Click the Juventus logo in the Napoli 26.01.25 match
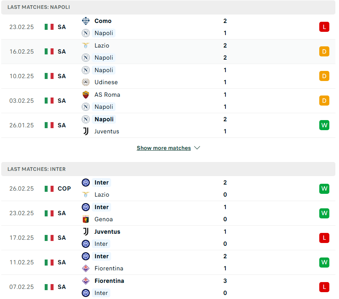The image size is (339, 299). click(x=86, y=131)
